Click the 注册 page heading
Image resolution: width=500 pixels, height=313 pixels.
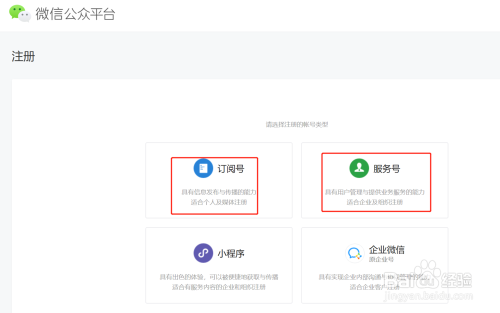[23, 56]
